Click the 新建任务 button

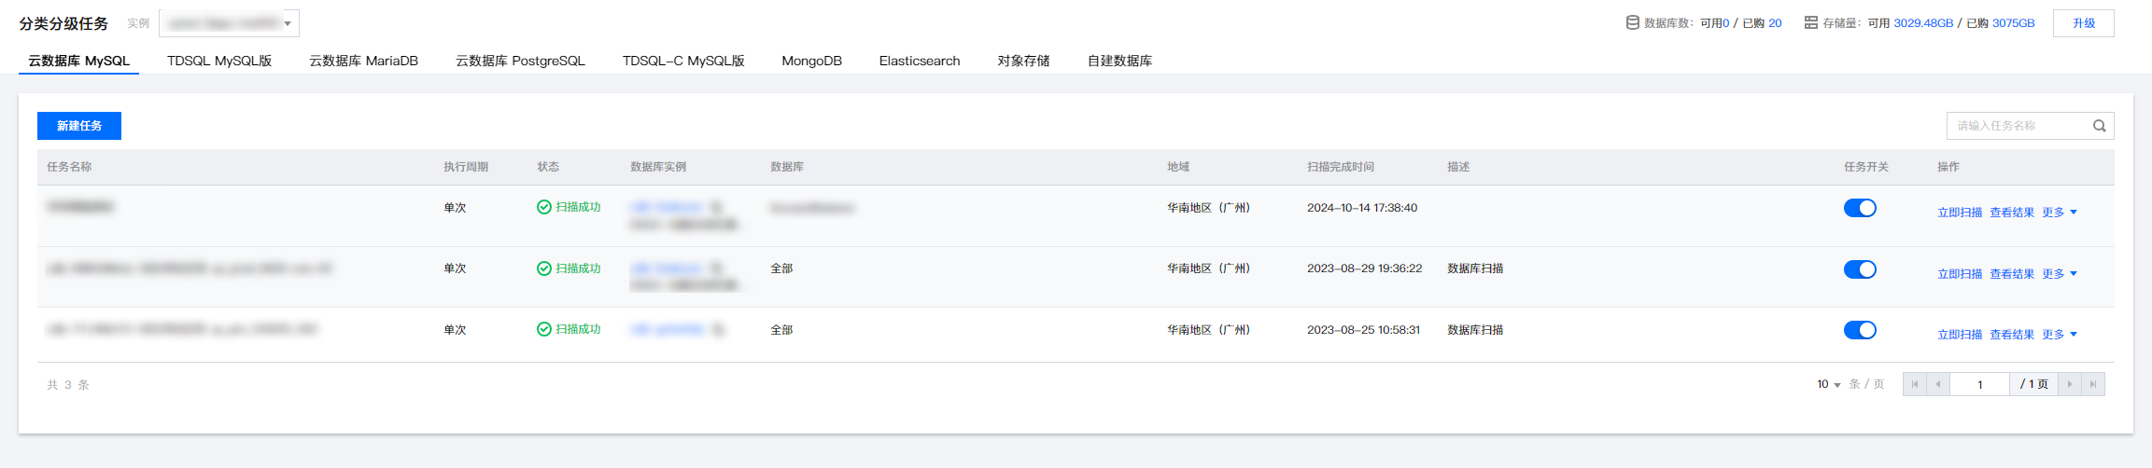pos(79,126)
